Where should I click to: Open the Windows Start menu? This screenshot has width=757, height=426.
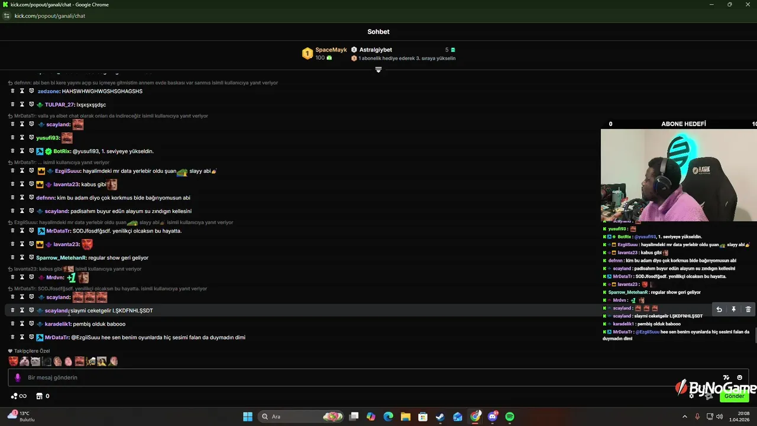[x=248, y=417]
